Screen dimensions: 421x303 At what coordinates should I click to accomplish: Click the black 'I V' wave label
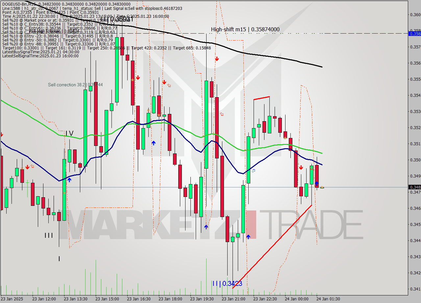69,133
